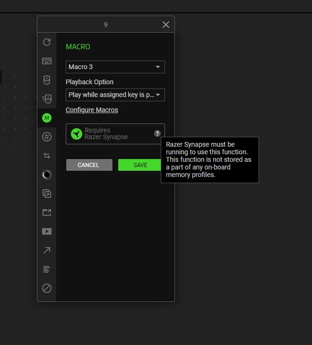Click the question mark help icon
The image size is (312, 345).
click(157, 133)
